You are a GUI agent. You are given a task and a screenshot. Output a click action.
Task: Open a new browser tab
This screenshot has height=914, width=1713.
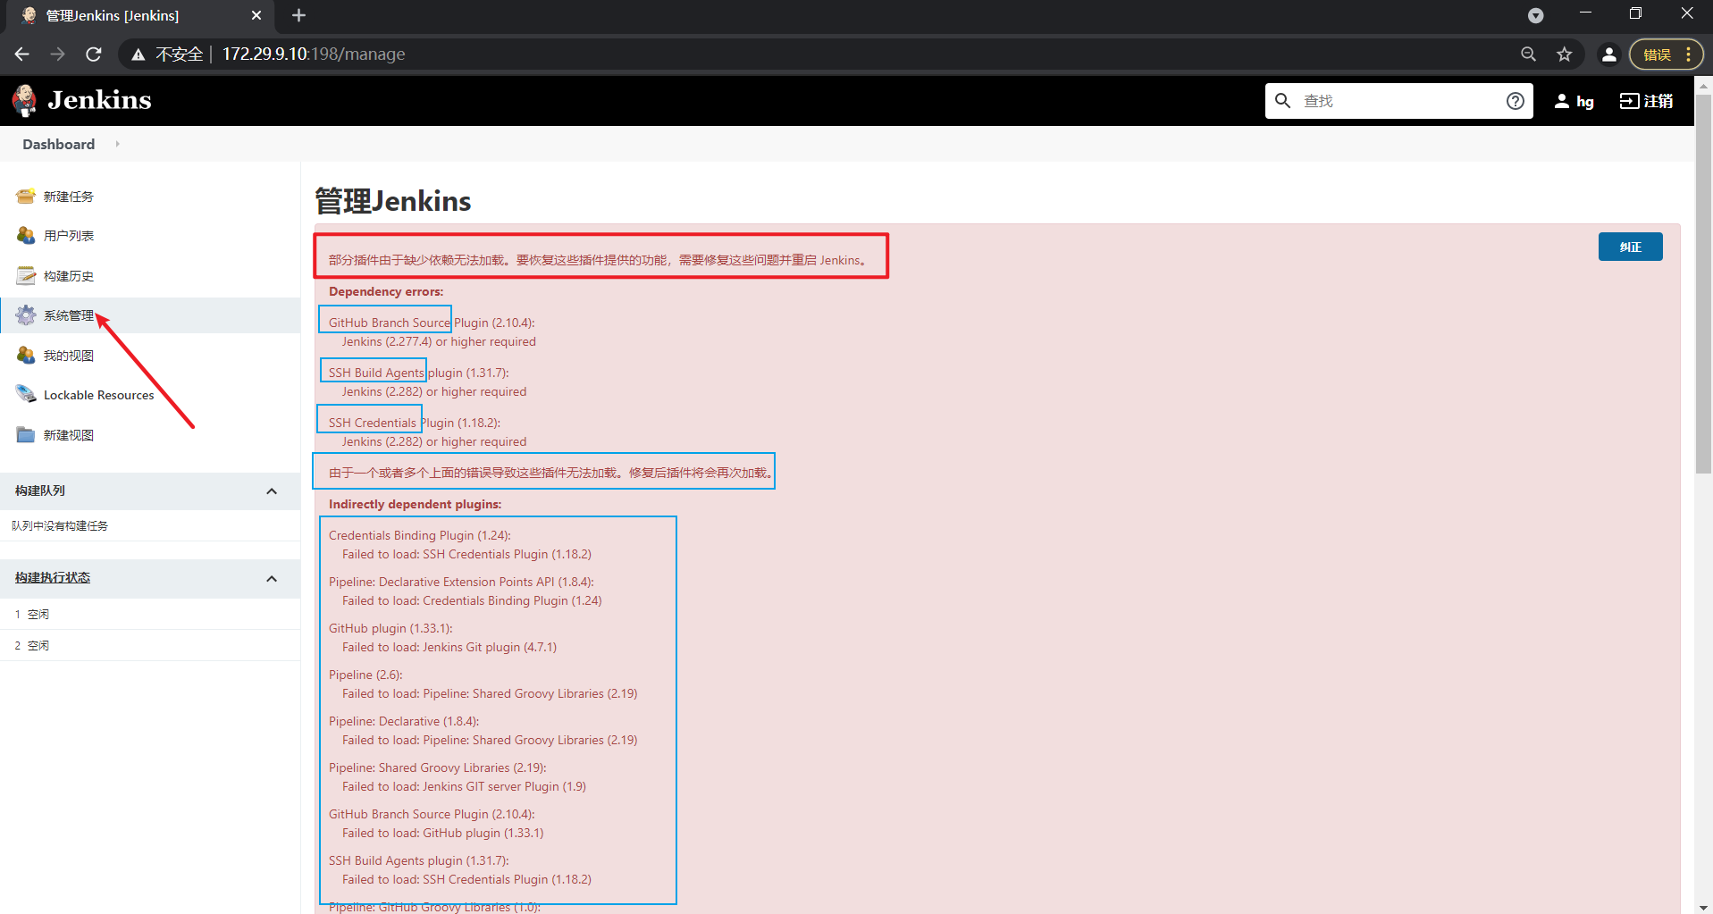(x=298, y=15)
